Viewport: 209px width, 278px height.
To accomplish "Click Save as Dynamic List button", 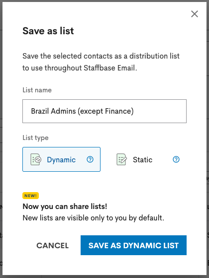I will click(x=133, y=245).
